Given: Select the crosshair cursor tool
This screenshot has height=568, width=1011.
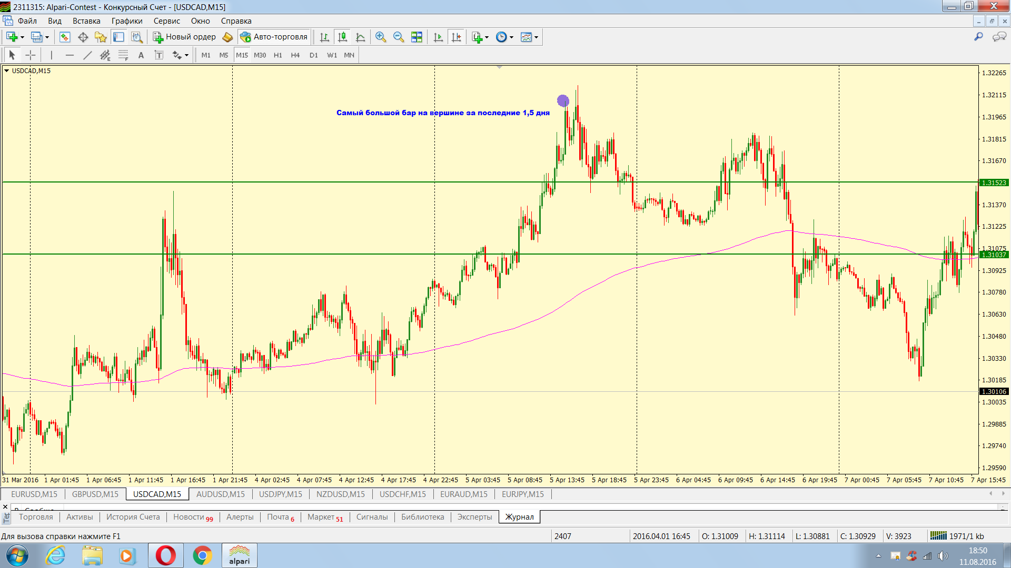Looking at the screenshot, I should (31, 55).
